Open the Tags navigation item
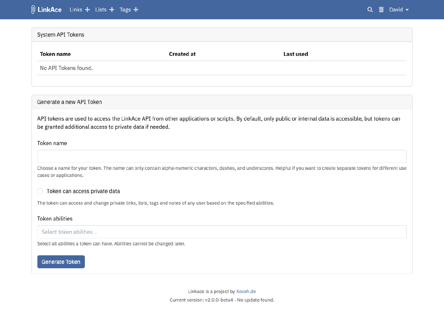The image size is (444, 316). point(125,10)
